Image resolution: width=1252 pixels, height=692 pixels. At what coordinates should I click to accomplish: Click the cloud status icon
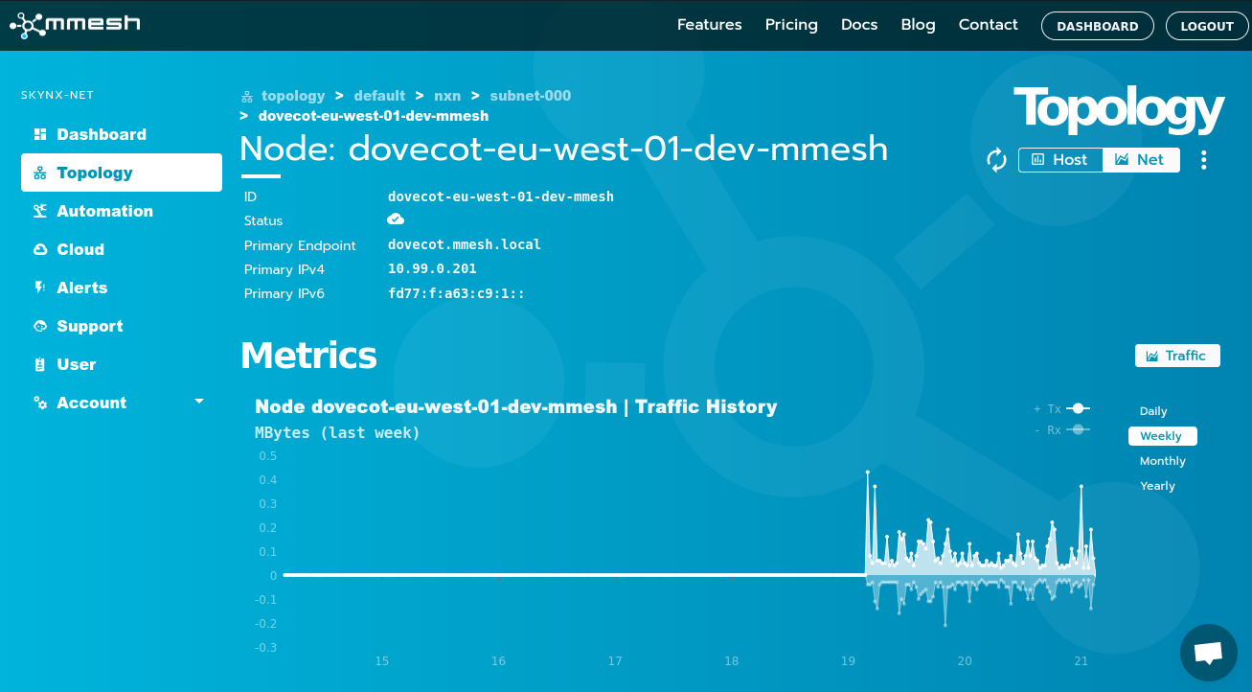point(396,219)
